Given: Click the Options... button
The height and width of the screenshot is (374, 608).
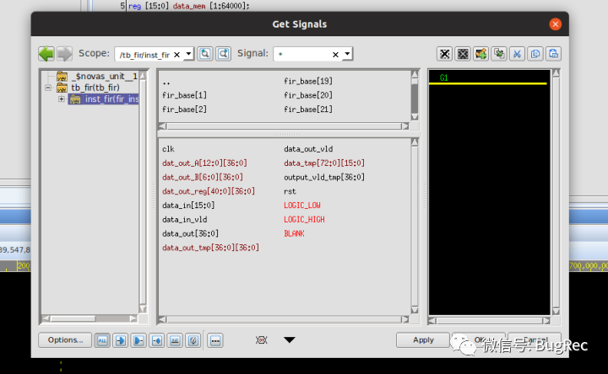Looking at the screenshot, I should click(x=65, y=340).
